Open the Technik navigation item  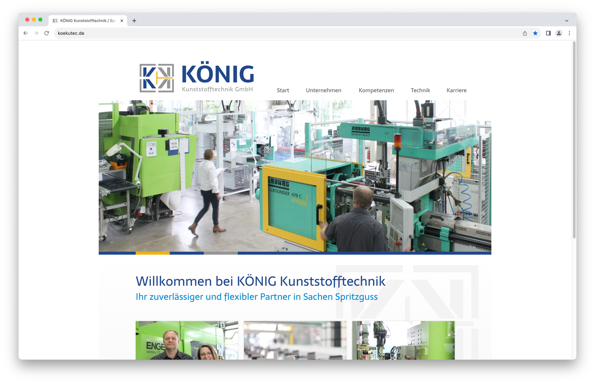[x=420, y=90]
